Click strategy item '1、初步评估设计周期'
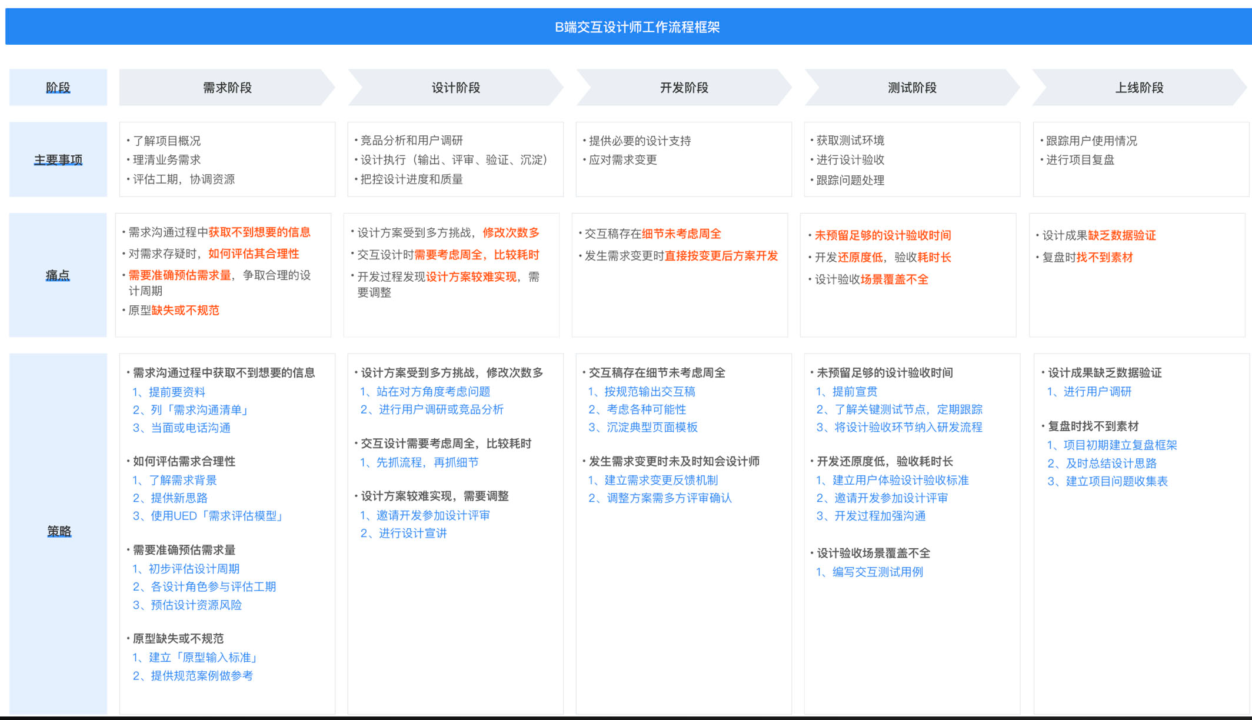1252x720 pixels. (186, 568)
